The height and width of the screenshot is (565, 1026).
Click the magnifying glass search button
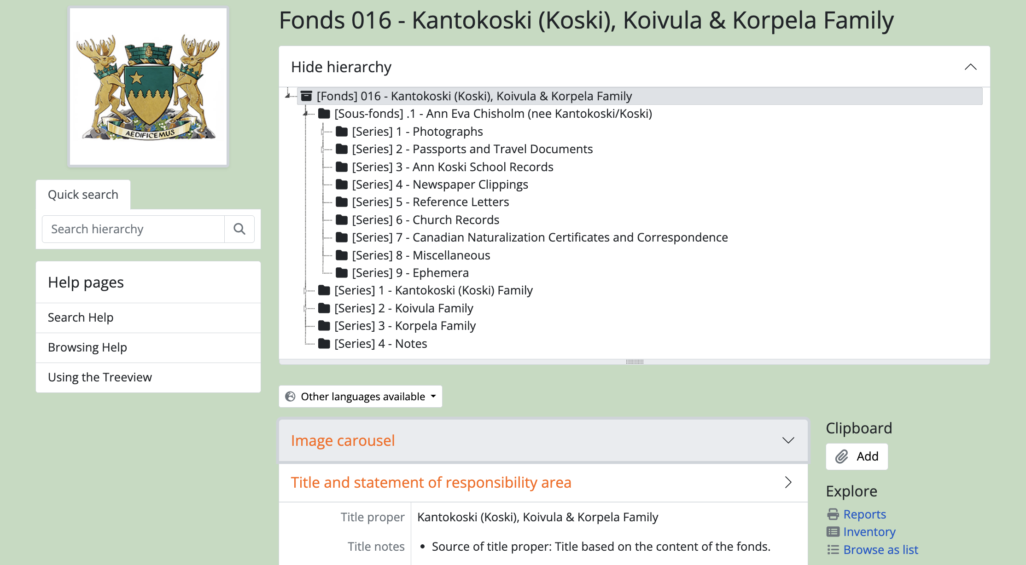pyautogui.click(x=239, y=229)
